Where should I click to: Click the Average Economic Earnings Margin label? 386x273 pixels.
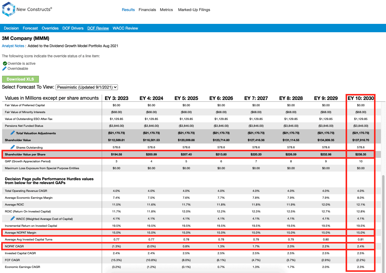29,198
